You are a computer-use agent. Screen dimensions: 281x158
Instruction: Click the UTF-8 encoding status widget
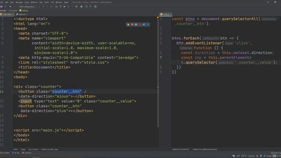pyautogui.click(x=244, y=156)
